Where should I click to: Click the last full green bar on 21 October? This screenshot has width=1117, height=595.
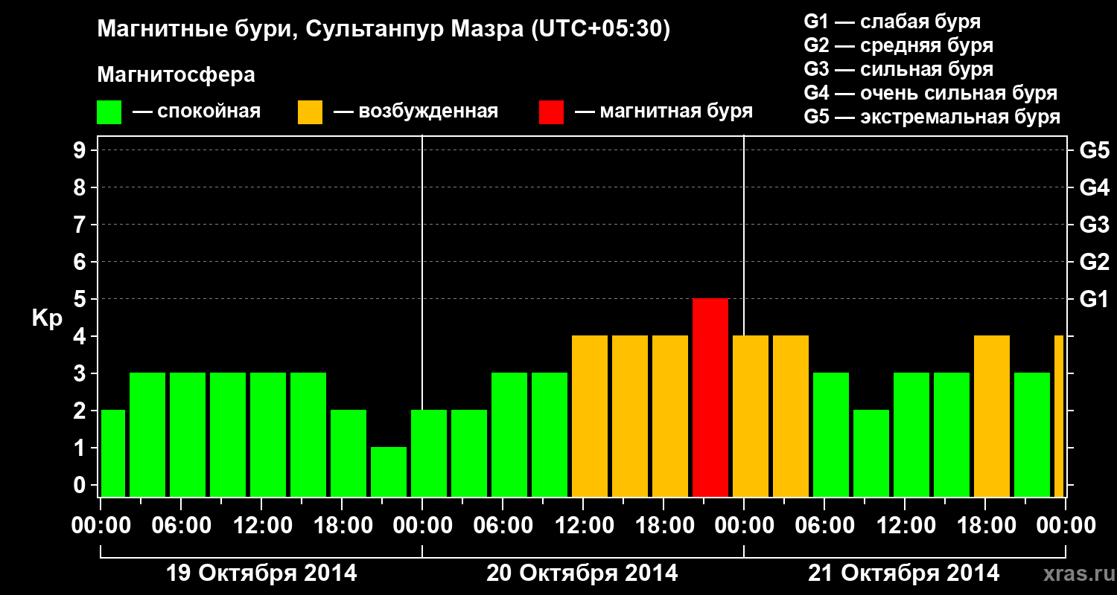1032,434
